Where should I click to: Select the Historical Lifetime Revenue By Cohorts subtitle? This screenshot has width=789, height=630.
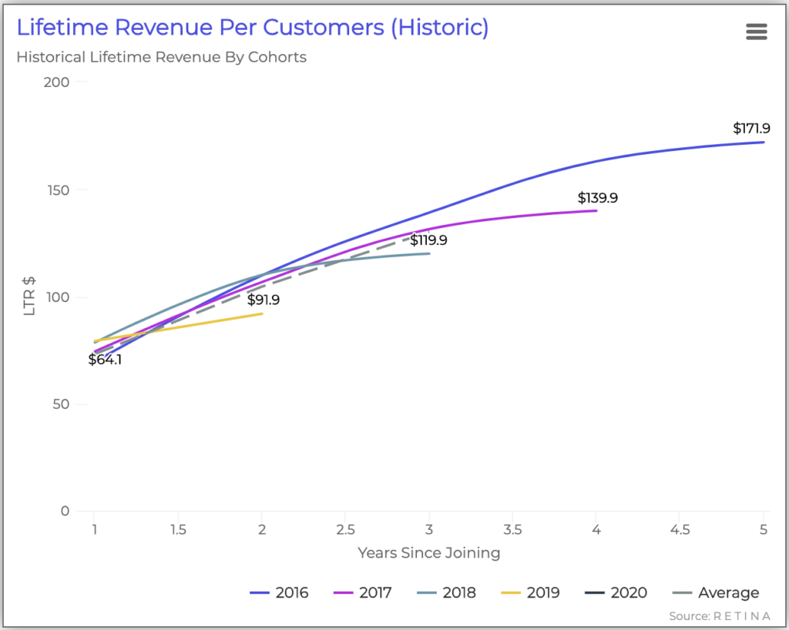click(161, 58)
